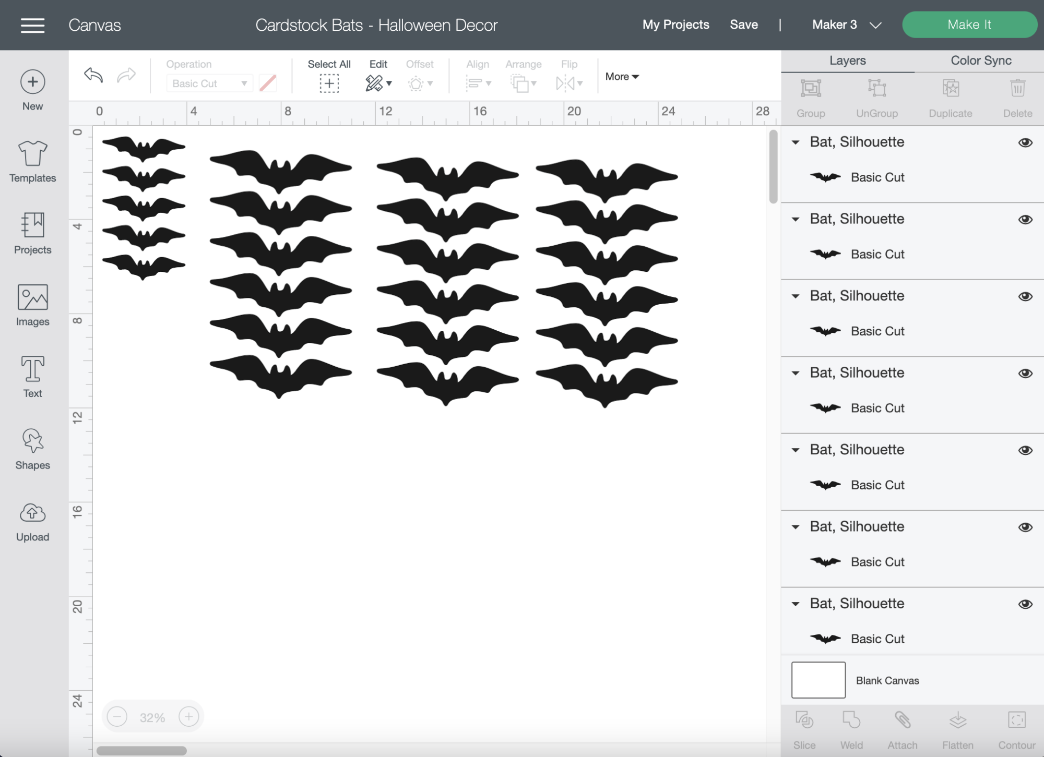The image size is (1044, 757).
Task: Select the Layers tab
Action: [847, 61]
